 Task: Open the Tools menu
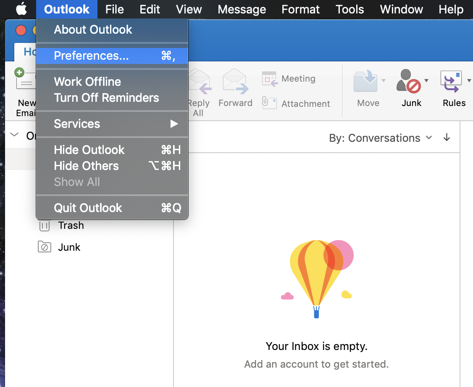[x=349, y=9]
